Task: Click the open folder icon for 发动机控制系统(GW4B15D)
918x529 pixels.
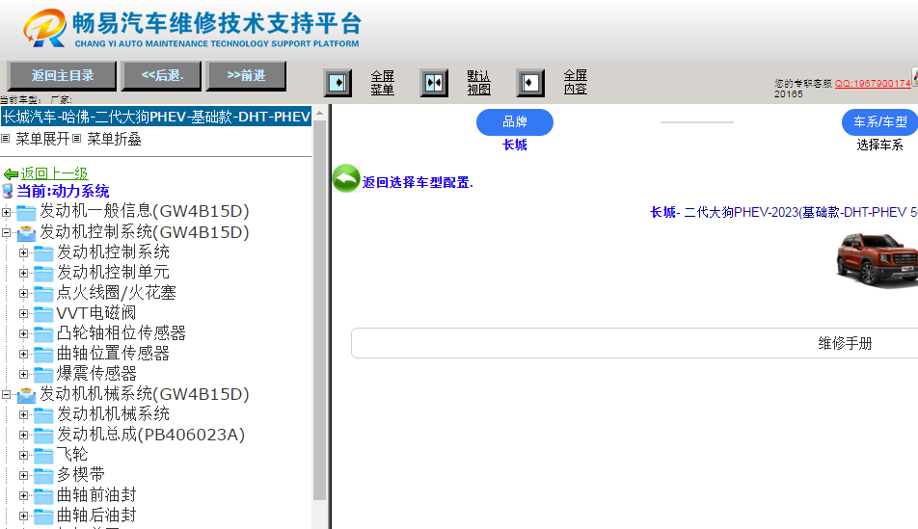Action: point(26,233)
